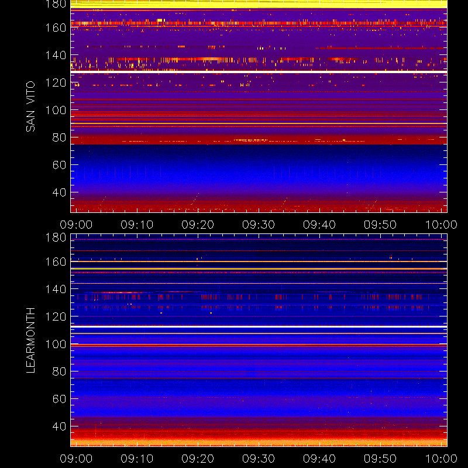Select the 140 tick label on San Vito axis
The height and width of the screenshot is (468, 468).
click(x=56, y=55)
